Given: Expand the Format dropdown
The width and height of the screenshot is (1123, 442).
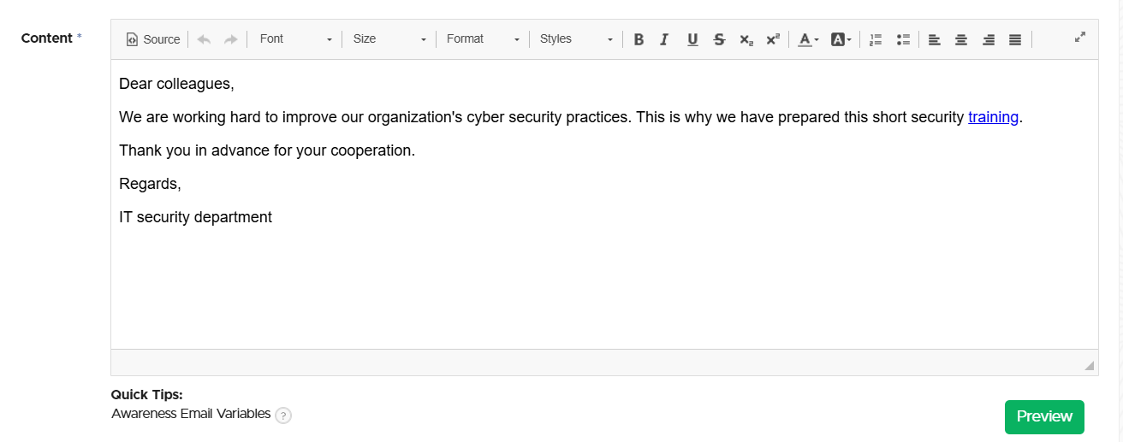Looking at the screenshot, I should pos(483,39).
